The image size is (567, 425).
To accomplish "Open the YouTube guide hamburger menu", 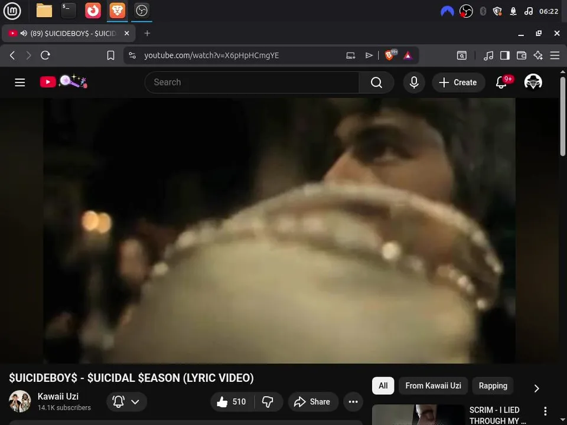I will pyautogui.click(x=20, y=83).
